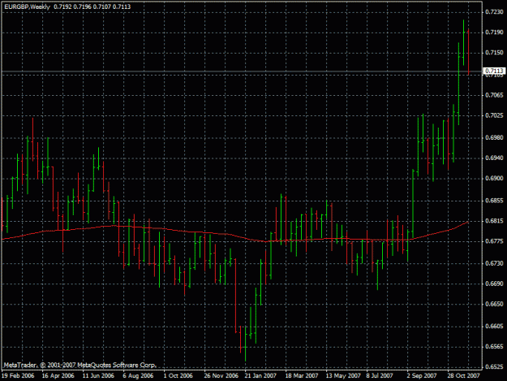Screen dimensions: 507x381
Task: Click the 0.6815 price axis label
Action: click(494, 221)
